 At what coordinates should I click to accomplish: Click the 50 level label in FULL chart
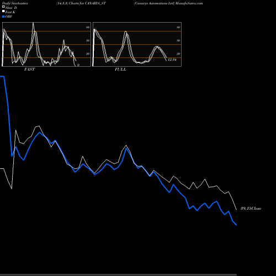point(178,40)
